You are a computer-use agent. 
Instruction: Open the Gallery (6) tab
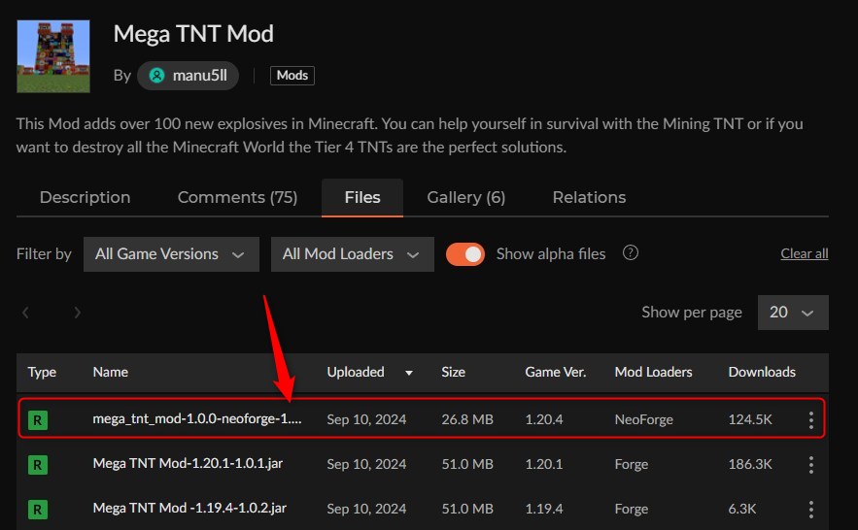tap(465, 197)
